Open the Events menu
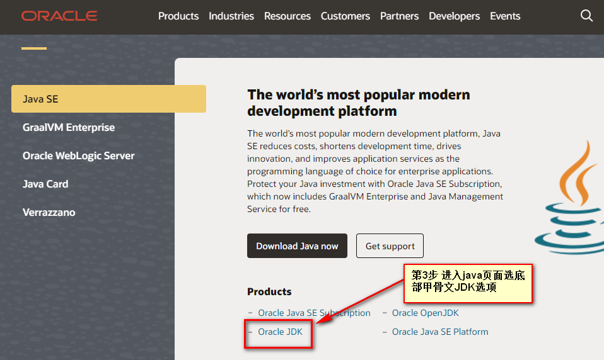 point(505,16)
